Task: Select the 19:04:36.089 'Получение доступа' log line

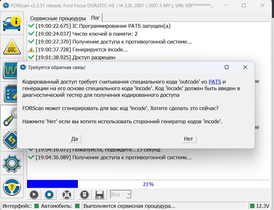Action: (114, 157)
